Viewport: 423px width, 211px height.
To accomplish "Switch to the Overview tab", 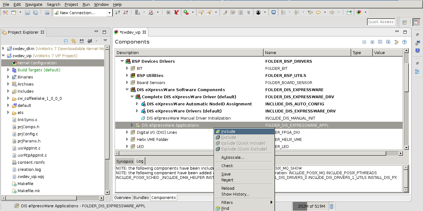I will pyautogui.click(x=123, y=197).
